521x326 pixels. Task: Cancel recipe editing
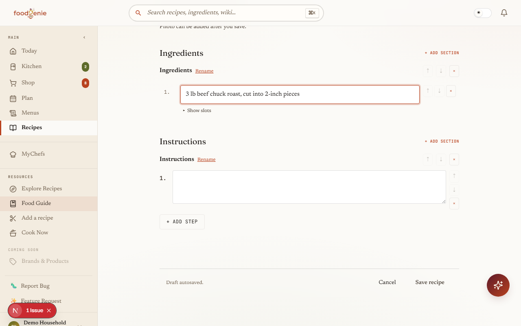(x=387, y=282)
